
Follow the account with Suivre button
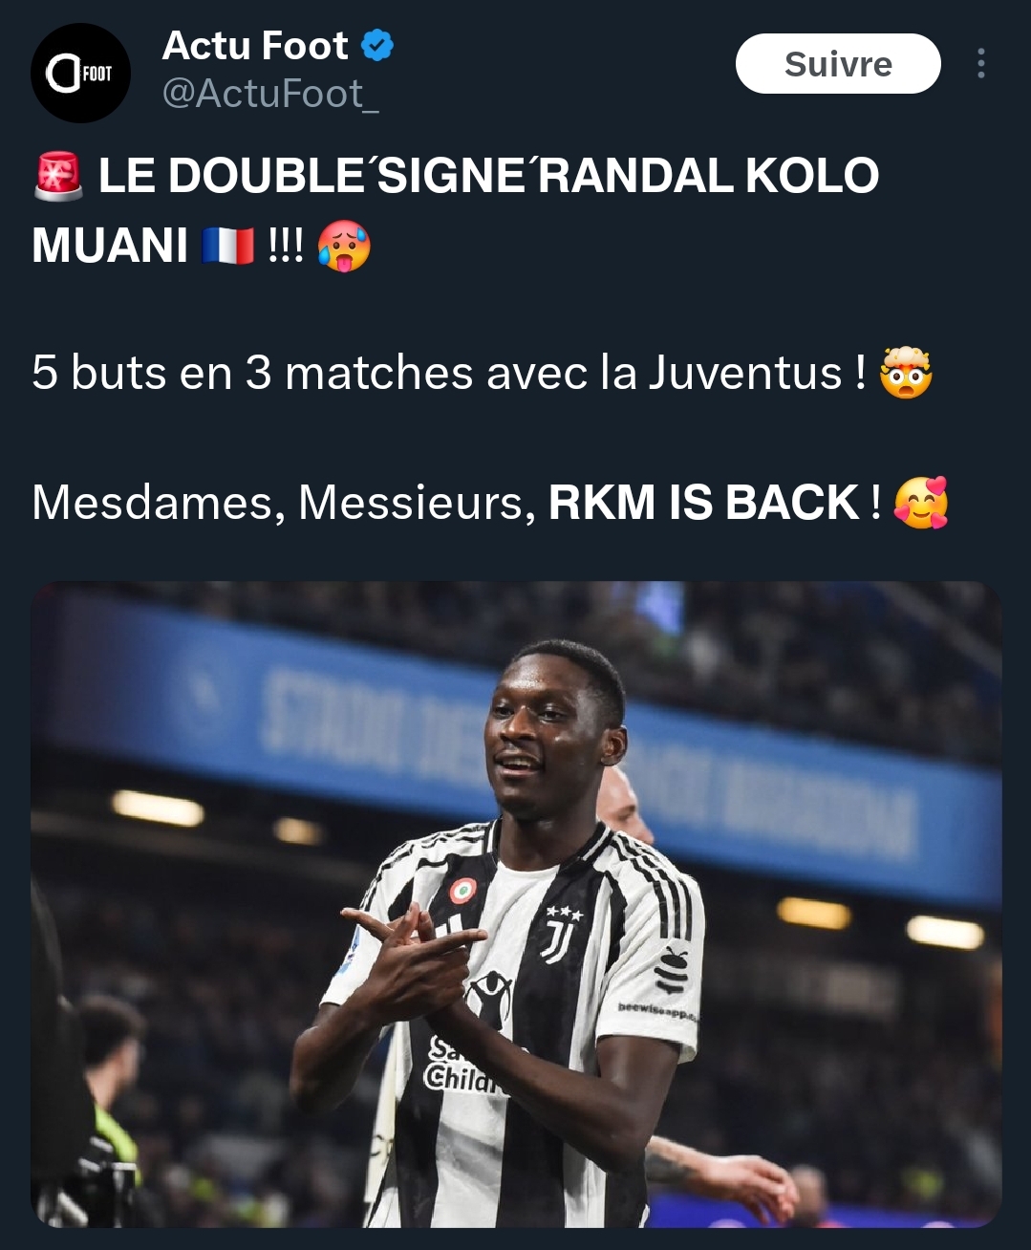[838, 64]
